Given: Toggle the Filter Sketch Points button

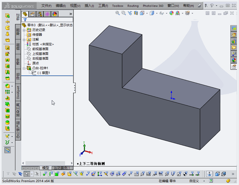Looking at the screenshot, I should point(88,174).
